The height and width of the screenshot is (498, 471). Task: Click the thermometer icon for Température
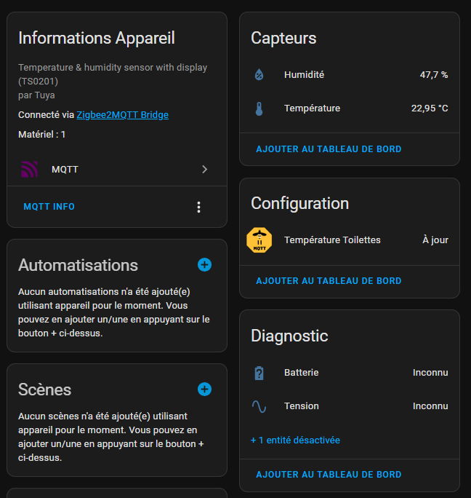(x=259, y=109)
